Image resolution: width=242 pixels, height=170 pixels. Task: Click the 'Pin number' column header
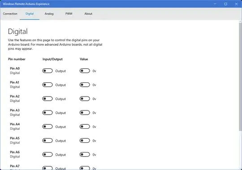(17, 59)
